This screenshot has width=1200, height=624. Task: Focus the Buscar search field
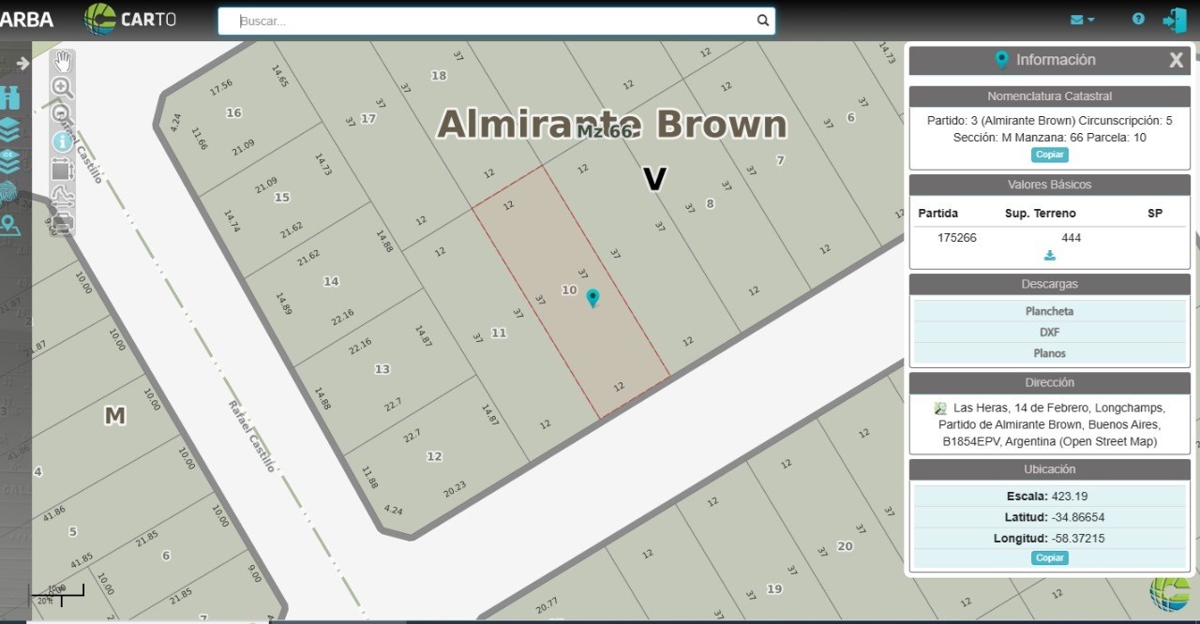coord(497,21)
